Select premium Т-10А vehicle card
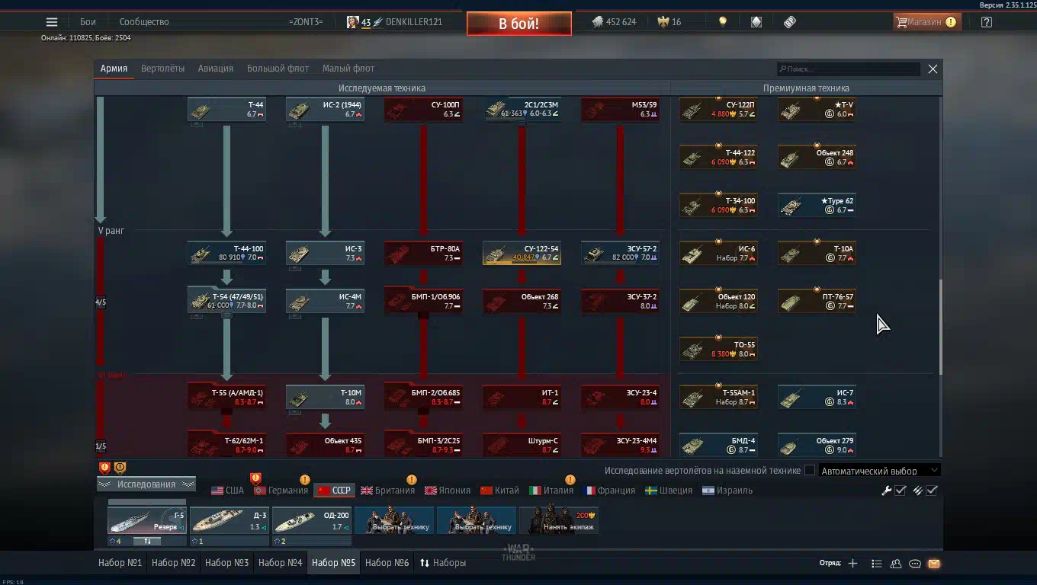The height and width of the screenshot is (585, 1037). click(817, 254)
